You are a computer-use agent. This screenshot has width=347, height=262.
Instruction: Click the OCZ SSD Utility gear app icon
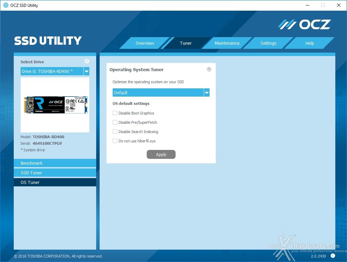coord(6,5)
